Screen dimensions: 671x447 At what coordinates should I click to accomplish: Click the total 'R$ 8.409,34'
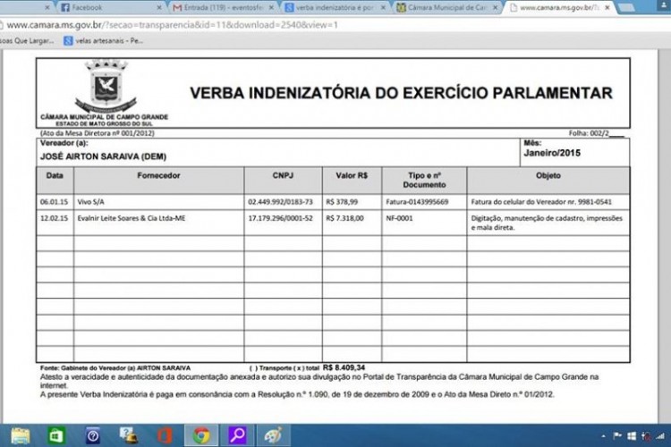point(344,367)
